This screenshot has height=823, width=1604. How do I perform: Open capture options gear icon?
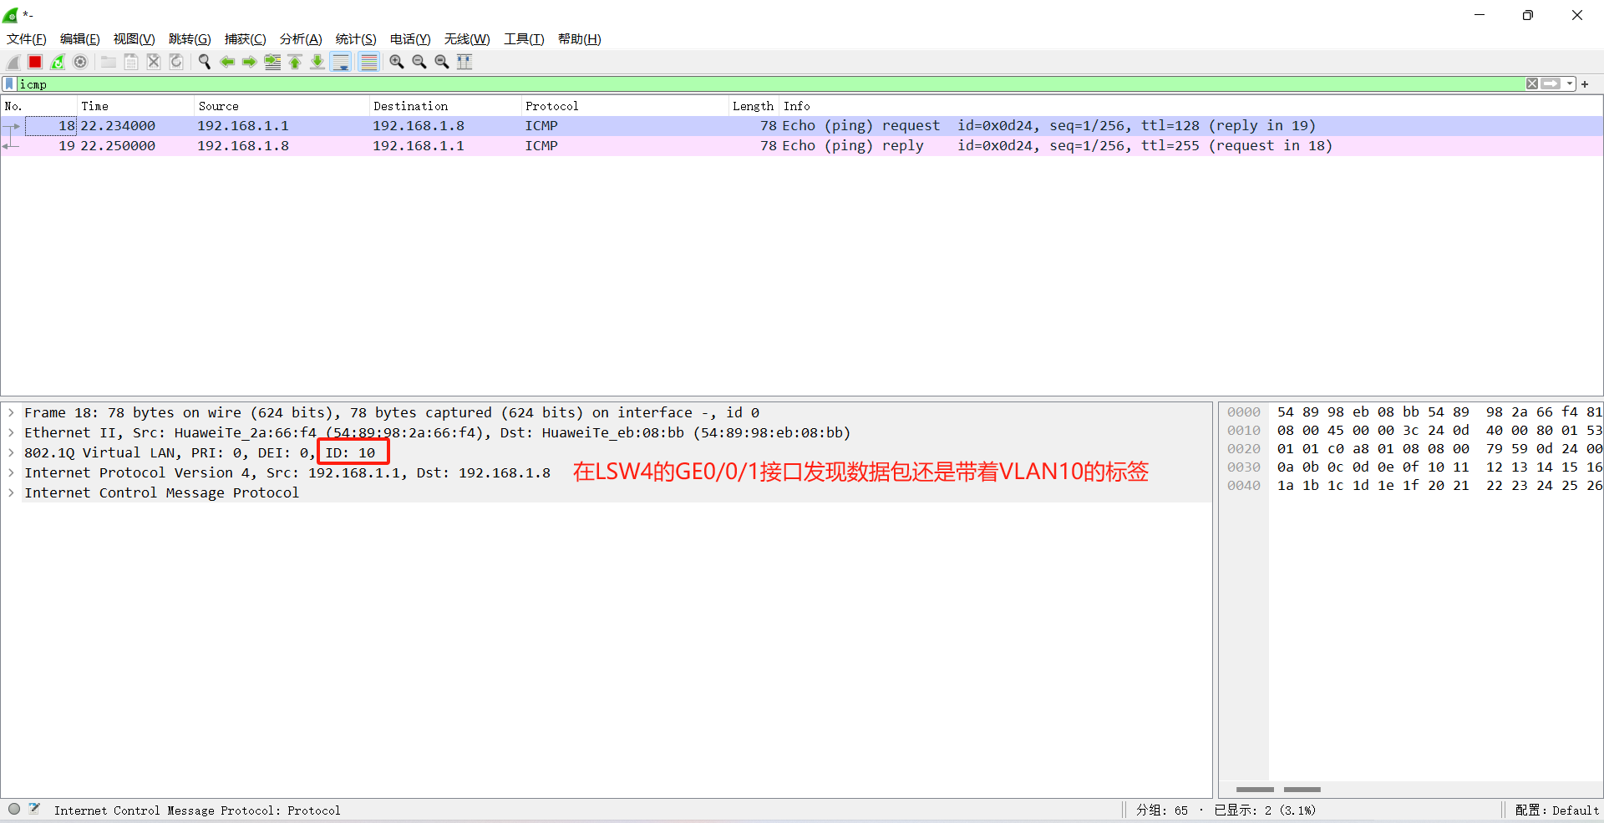click(80, 62)
